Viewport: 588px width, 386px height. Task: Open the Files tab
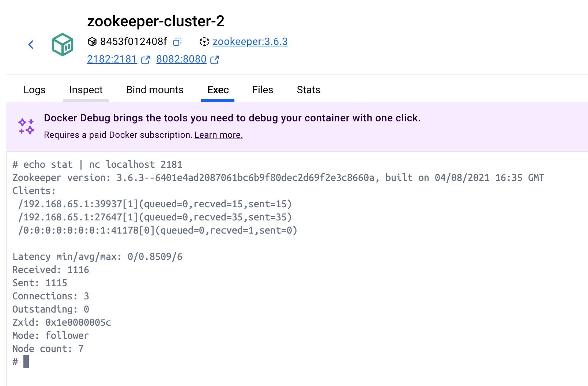tap(263, 90)
